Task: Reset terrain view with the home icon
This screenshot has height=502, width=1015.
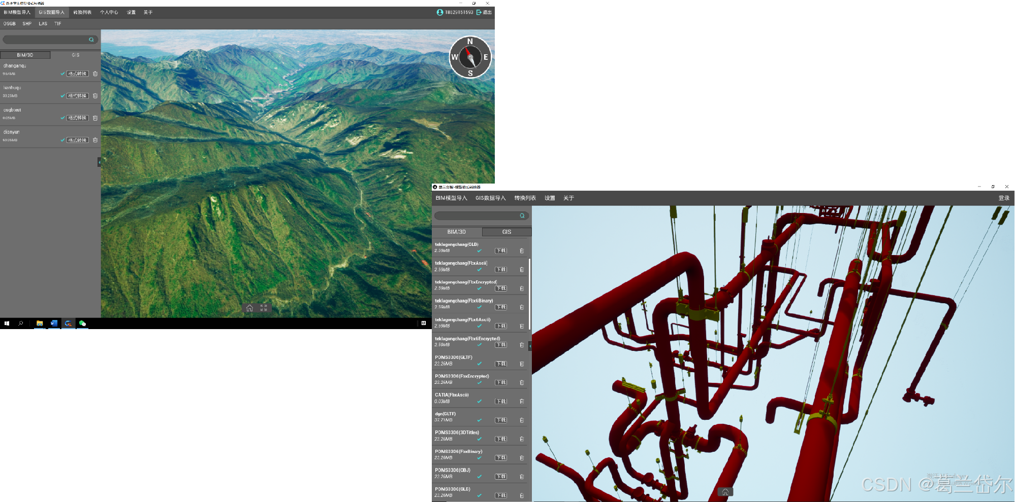Action: tap(249, 308)
